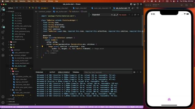Click the debug Stop red square icon
This screenshot has height=109, width=195.
[x=36, y=8]
